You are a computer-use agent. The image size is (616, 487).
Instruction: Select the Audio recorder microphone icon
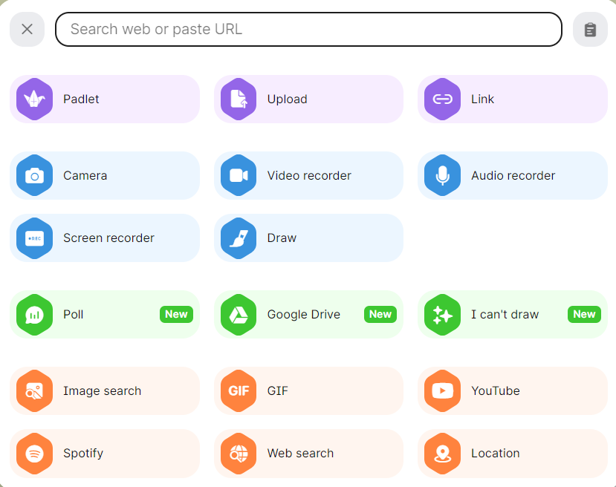(442, 175)
